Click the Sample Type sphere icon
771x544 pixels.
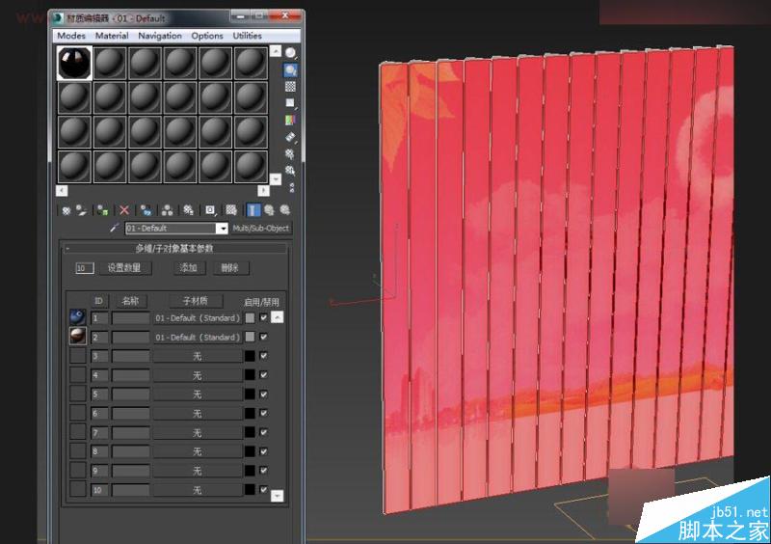coord(291,53)
